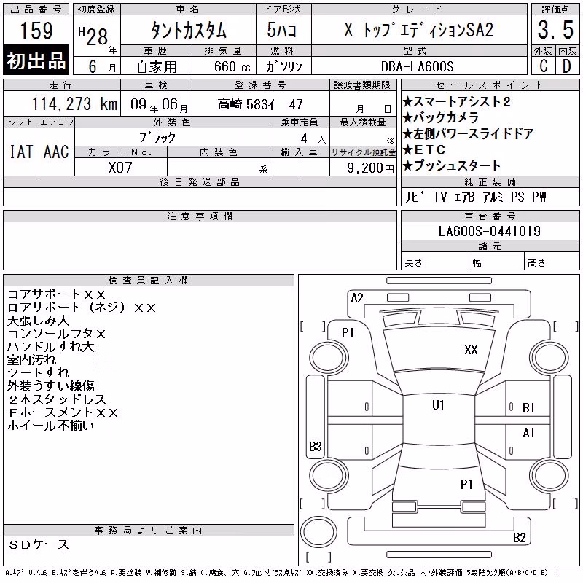Select sales point スマートアシスト2
This screenshot has width=583, height=583.
pos(456,101)
